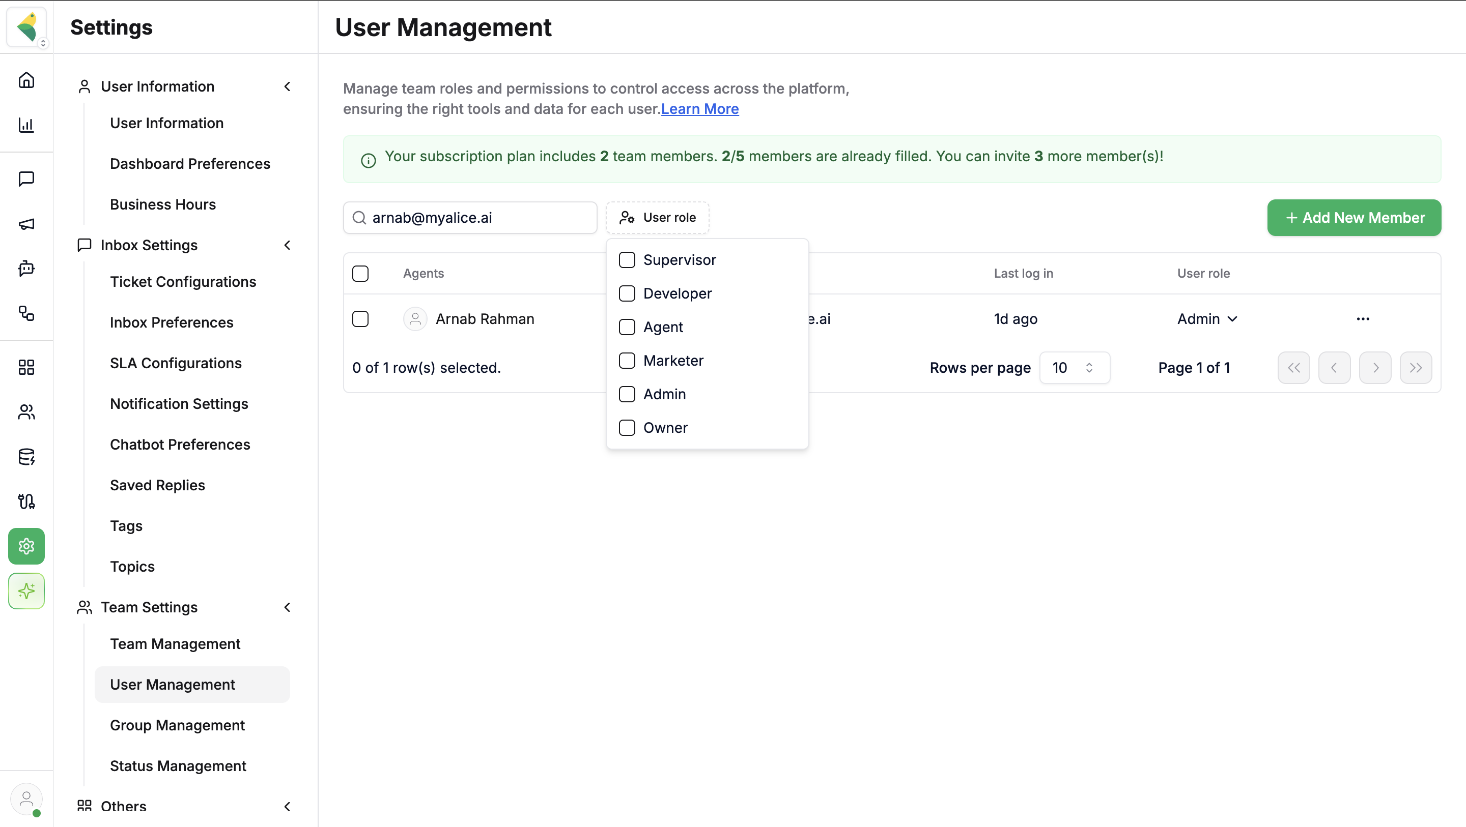Viewport: 1466px width, 827px height.
Task: Open Notification Settings
Action: coord(179,404)
